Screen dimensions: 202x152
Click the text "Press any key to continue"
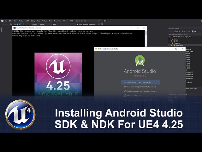26,35
